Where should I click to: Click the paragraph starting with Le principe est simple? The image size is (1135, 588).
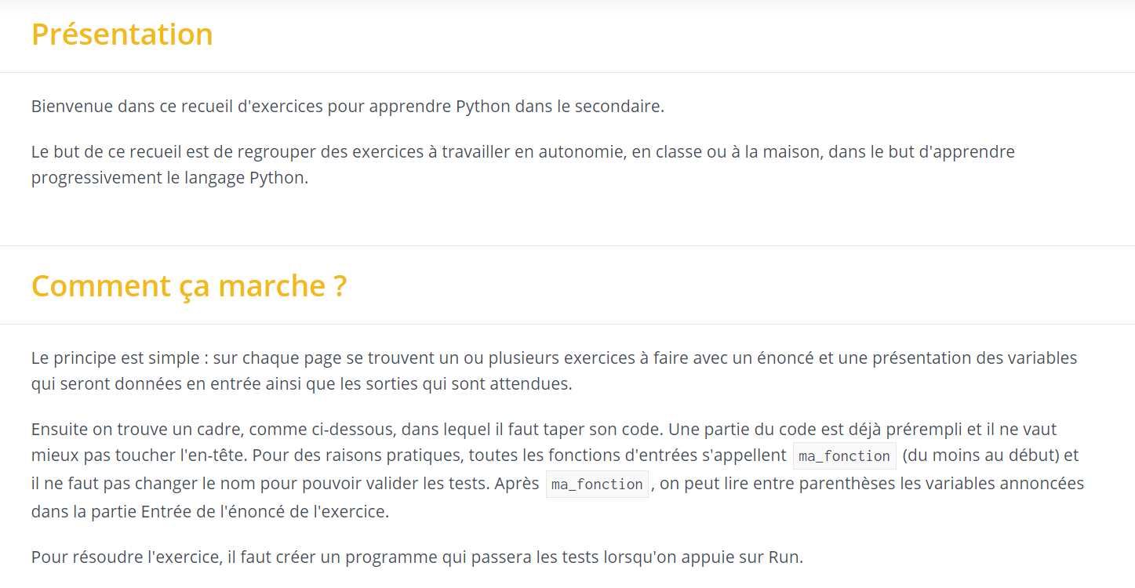[555, 371]
